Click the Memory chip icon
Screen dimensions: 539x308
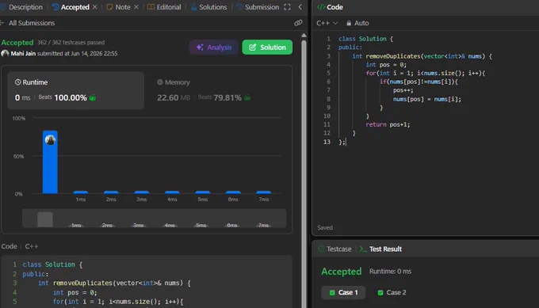click(x=160, y=82)
